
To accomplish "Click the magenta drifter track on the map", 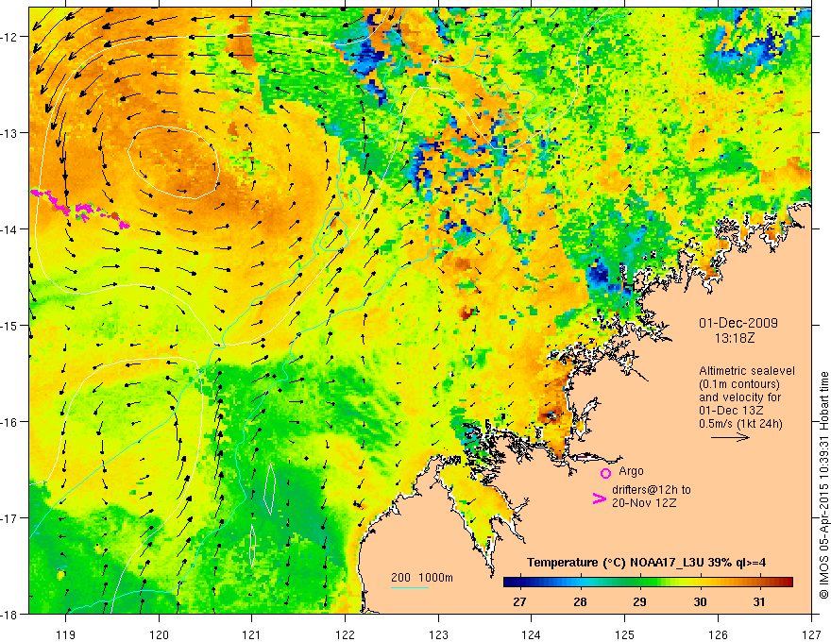I will point(79,210).
